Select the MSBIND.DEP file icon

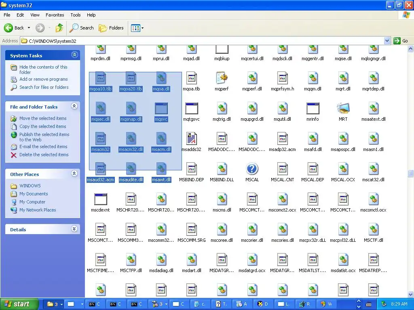click(x=191, y=169)
